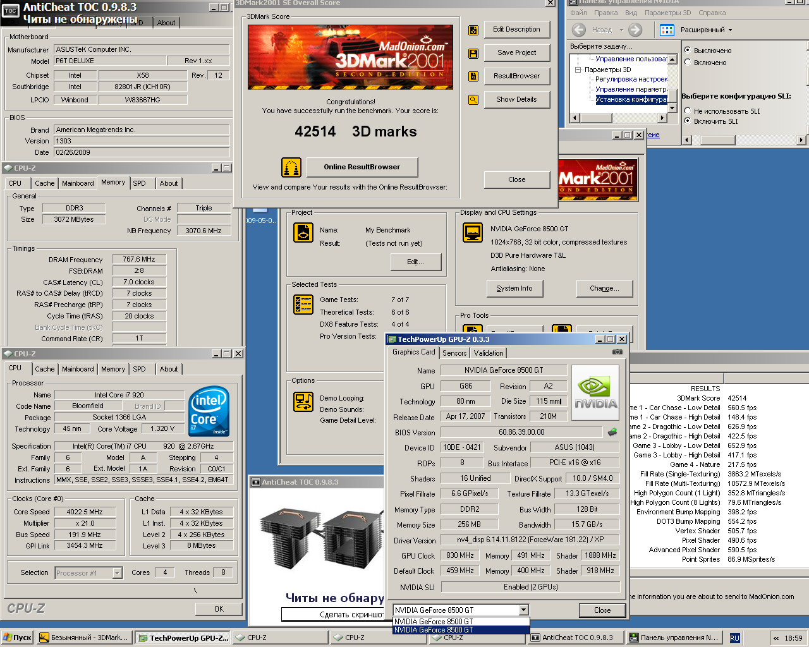The width and height of the screenshot is (809, 647).
Task: Open the Справка menu
Action: (712, 13)
